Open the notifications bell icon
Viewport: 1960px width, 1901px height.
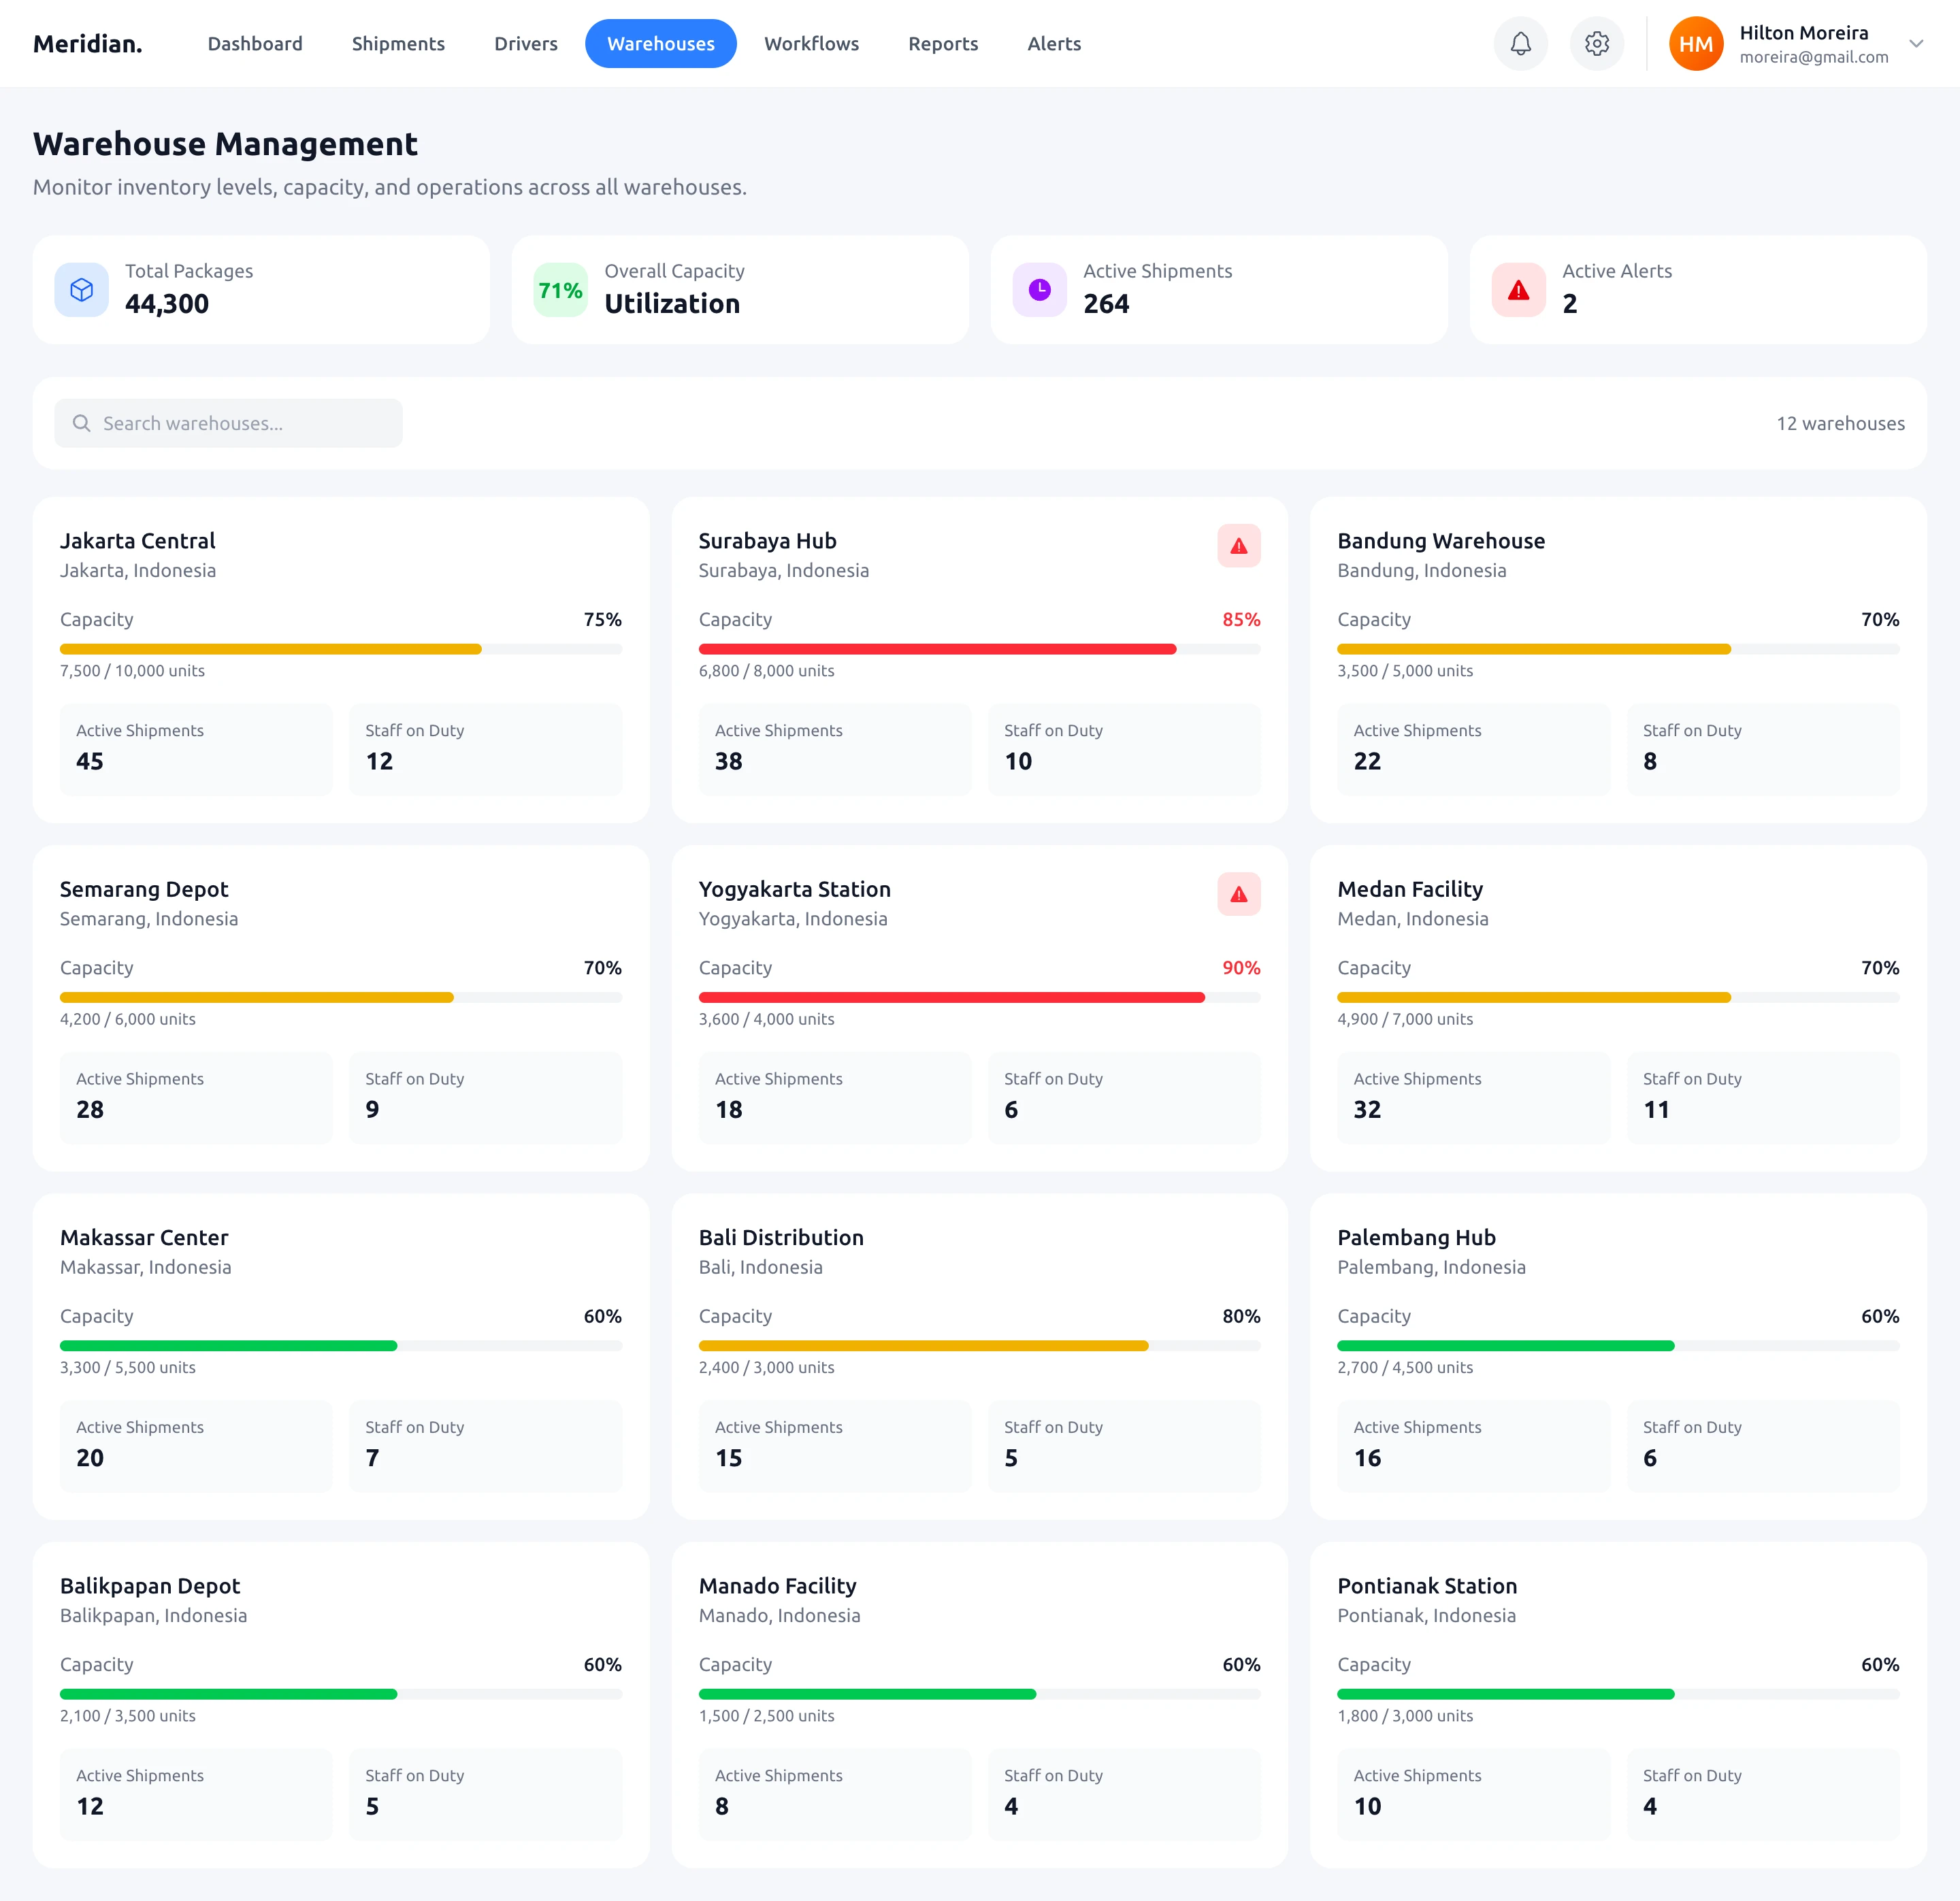pyautogui.click(x=1520, y=44)
